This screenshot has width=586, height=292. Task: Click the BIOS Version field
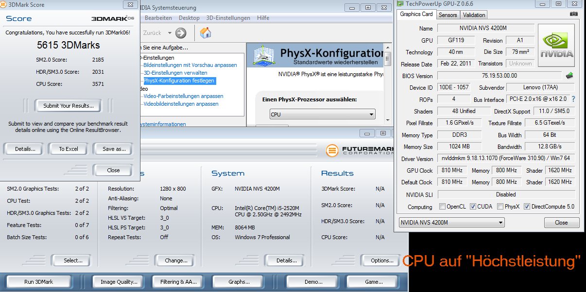pyautogui.click(x=499, y=76)
